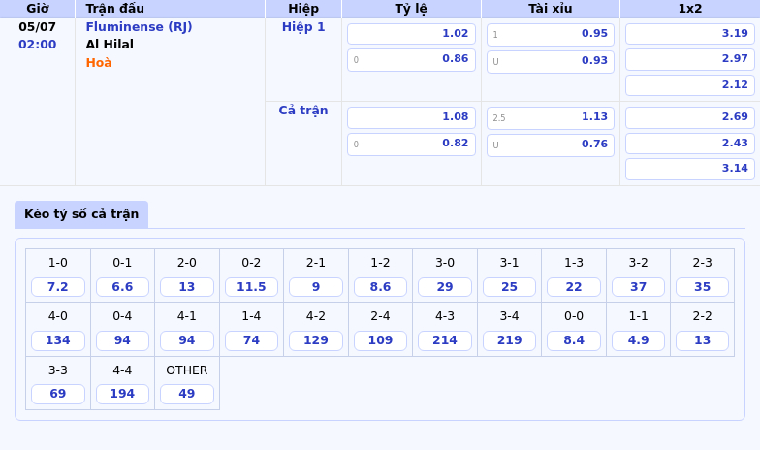Select score 3-2 odds 37

tap(638, 287)
